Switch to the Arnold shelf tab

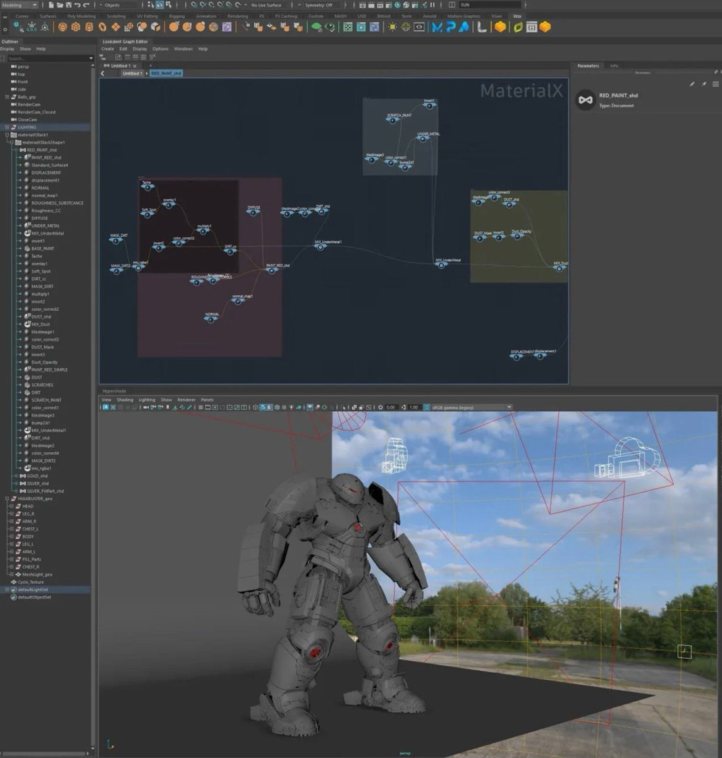click(x=429, y=16)
